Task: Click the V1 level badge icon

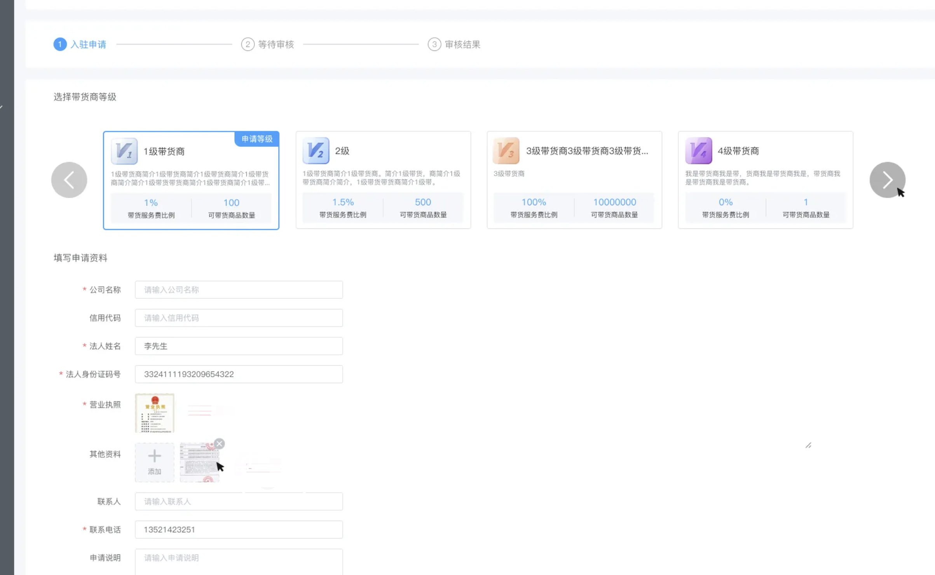Action: 124,151
